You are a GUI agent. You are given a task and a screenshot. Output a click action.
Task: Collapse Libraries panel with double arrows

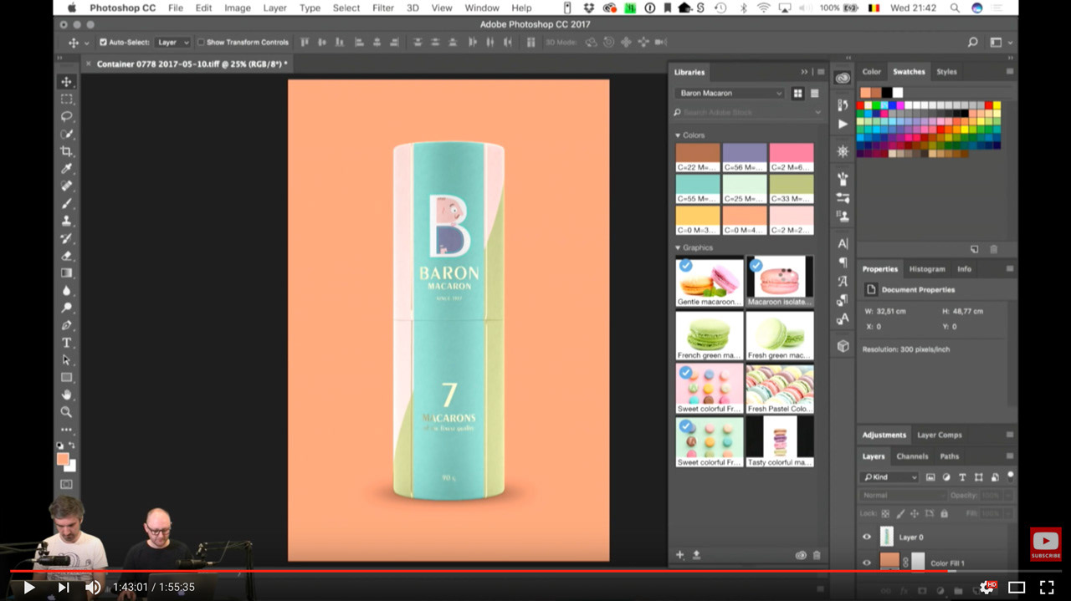pos(805,72)
